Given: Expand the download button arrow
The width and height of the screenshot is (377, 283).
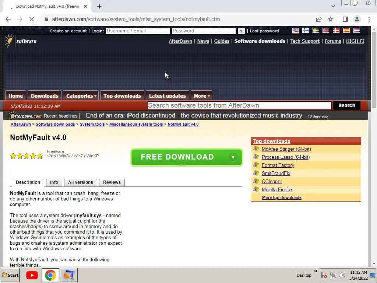Looking at the screenshot, I should [233, 157].
